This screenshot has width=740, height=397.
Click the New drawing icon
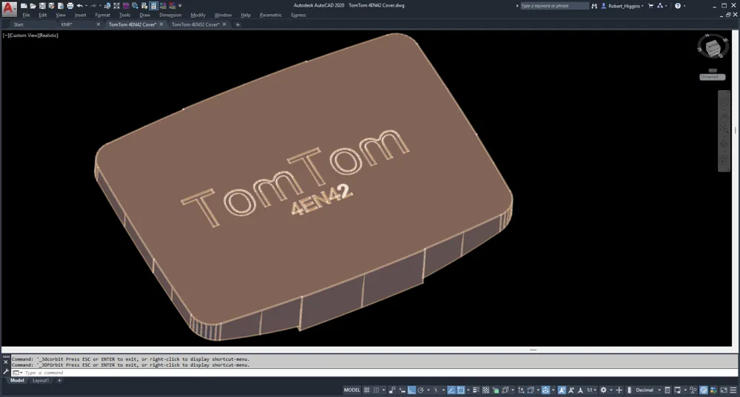click(24, 6)
